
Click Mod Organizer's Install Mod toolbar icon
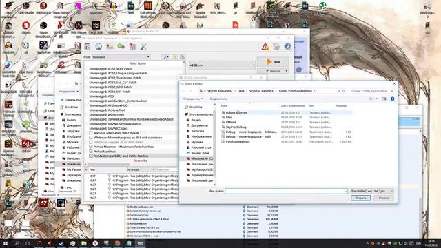[x=88, y=46]
